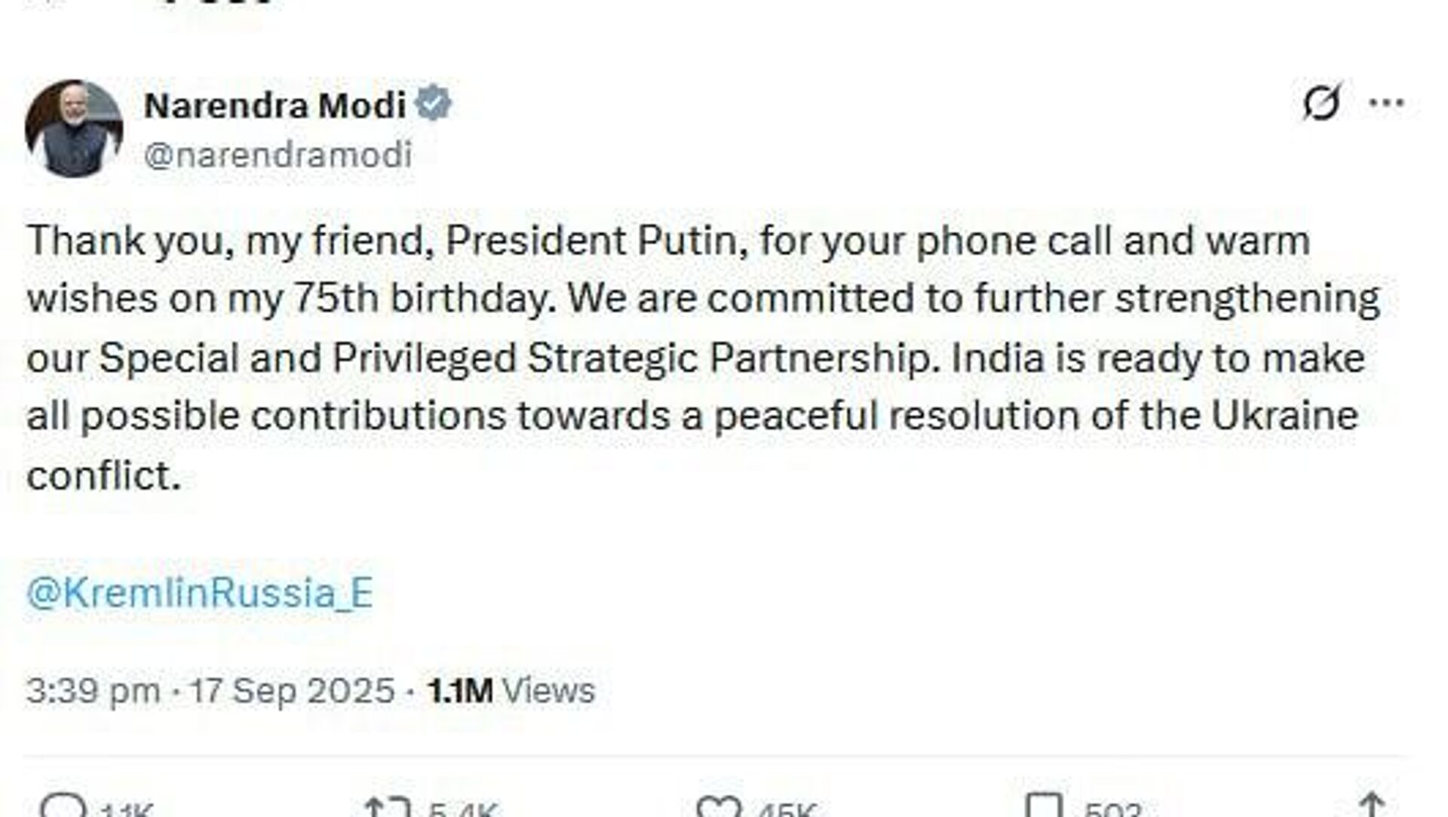Open the three-dot more options menu

pyautogui.click(x=1386, y=103)
